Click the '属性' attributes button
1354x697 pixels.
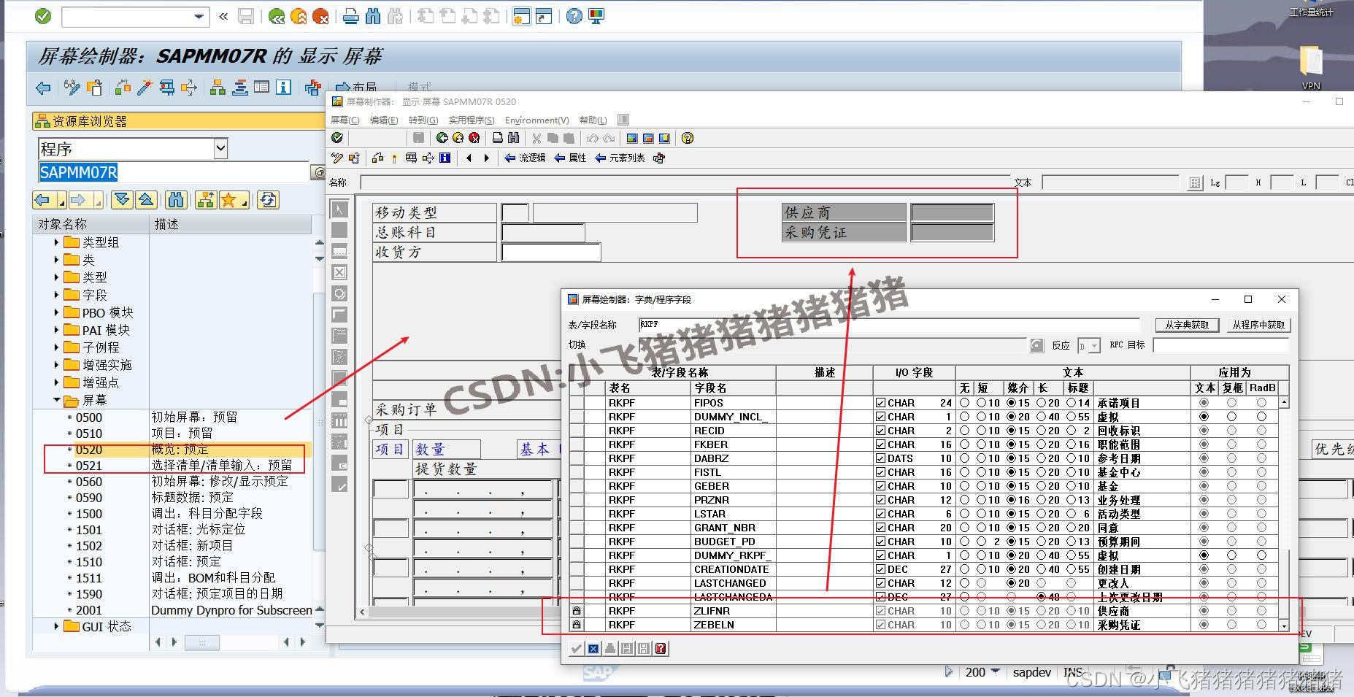[570, 158]
